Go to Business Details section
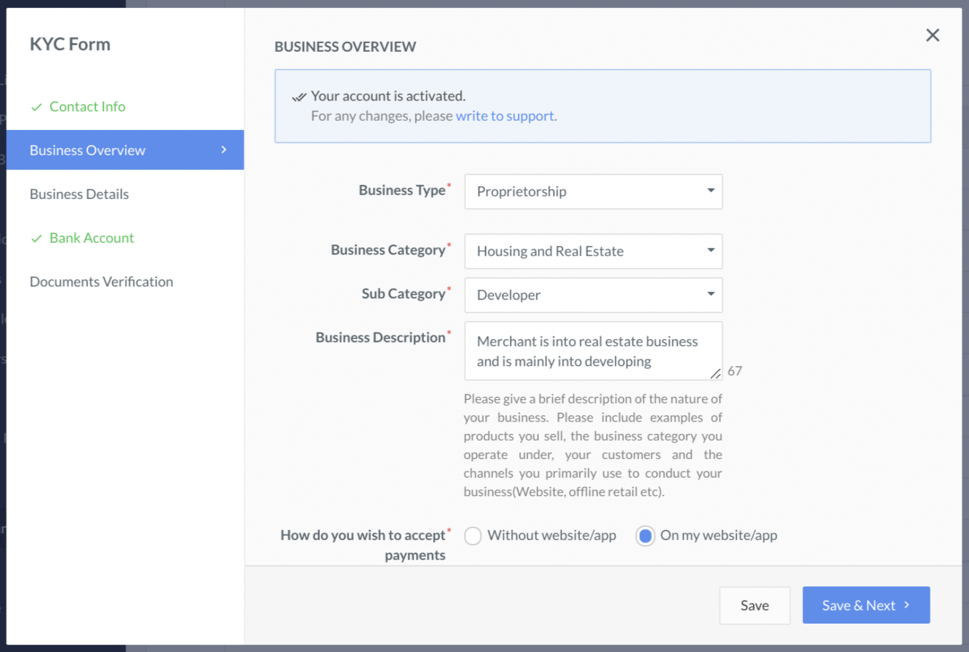 pos(80,194)
